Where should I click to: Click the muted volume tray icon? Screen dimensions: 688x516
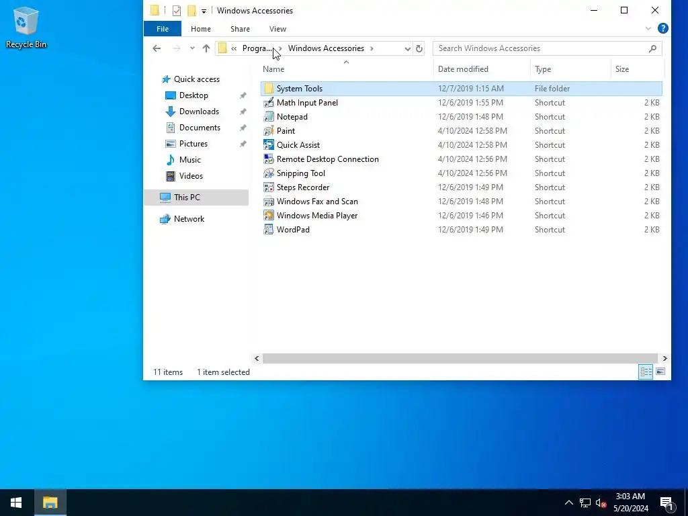[x=601, y=503]
